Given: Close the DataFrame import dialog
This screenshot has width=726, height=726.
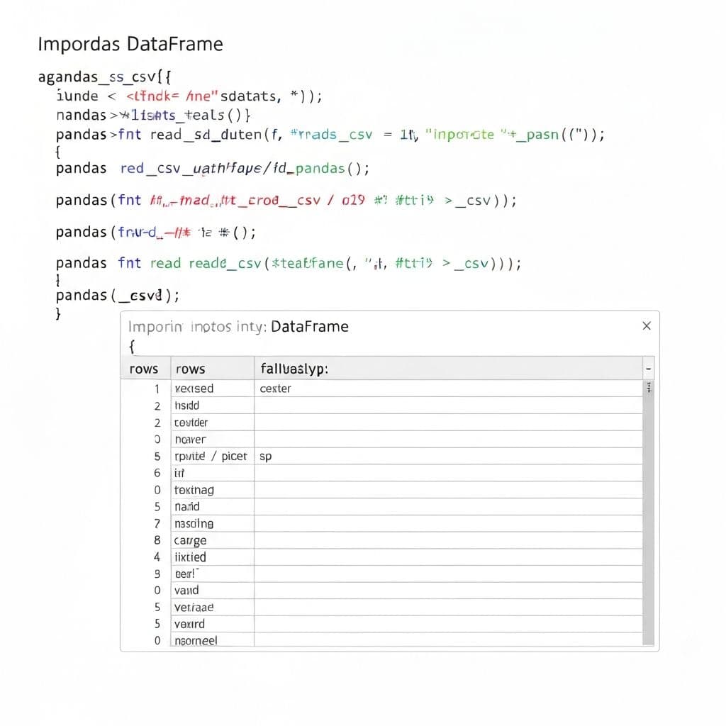Looking at the screenshot, I should (646, 326).
